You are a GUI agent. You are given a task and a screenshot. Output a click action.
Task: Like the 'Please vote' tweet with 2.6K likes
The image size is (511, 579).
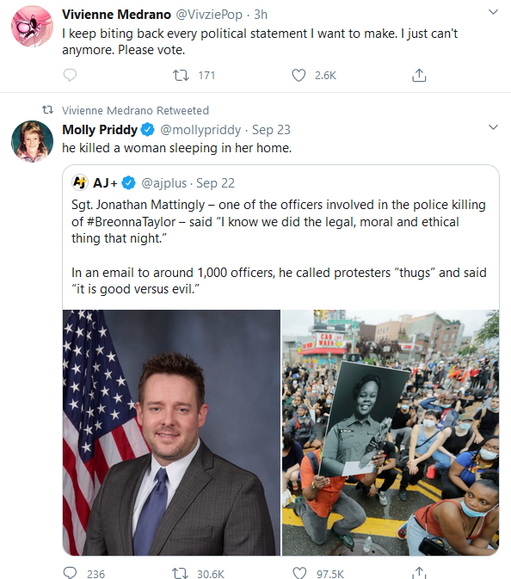(x=299, y=76)
